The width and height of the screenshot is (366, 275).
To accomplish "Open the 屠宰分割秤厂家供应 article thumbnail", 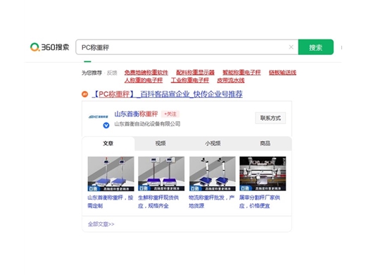I will tap(263, 173).
